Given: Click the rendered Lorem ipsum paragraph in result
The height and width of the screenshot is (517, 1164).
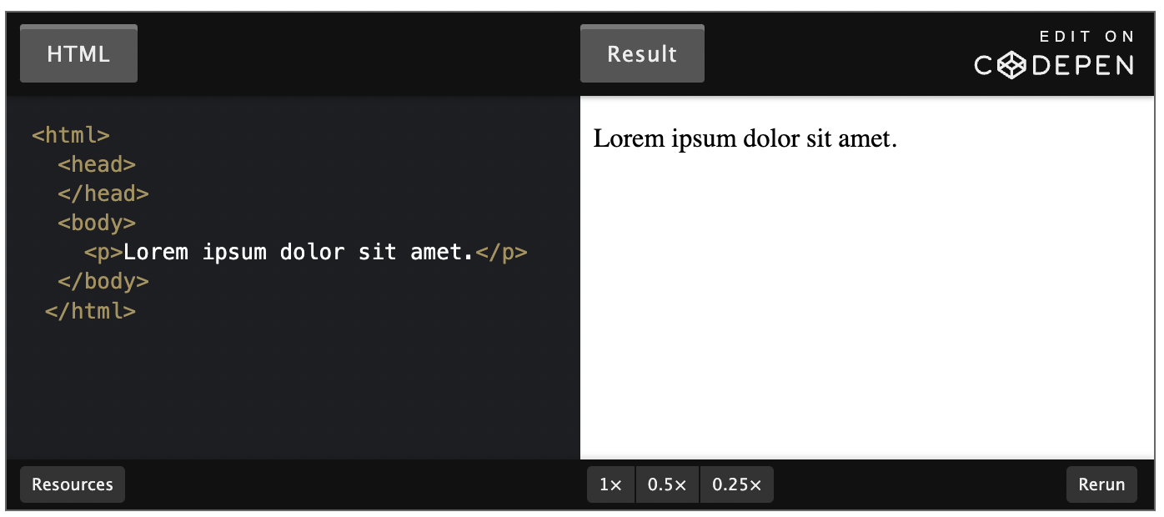Looking at the screenshot, I should pos(745,138).
